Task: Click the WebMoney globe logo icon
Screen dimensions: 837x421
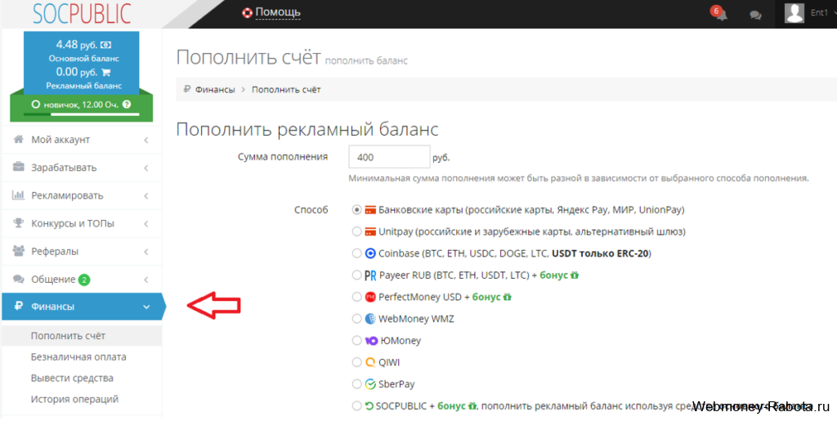Action: tap(370, 319)
